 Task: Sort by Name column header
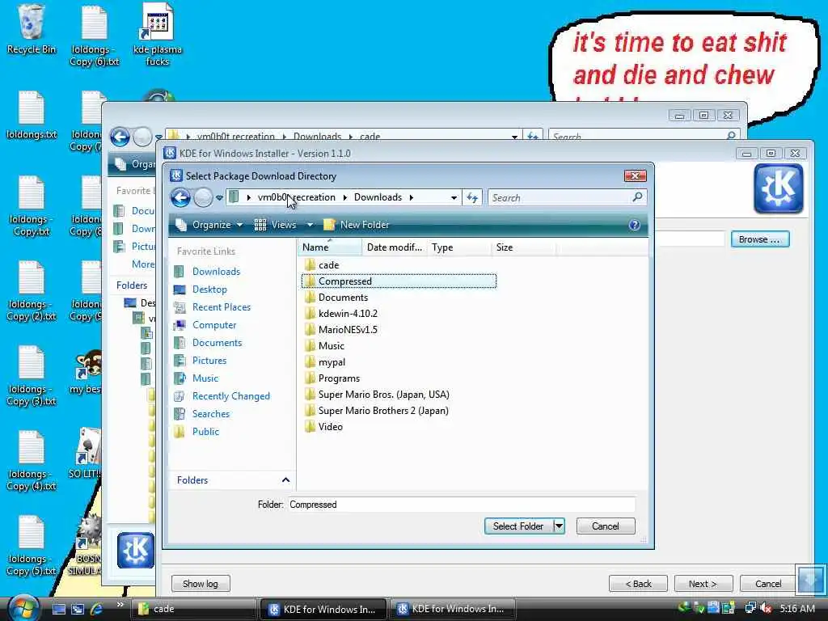tap(330, 247)
